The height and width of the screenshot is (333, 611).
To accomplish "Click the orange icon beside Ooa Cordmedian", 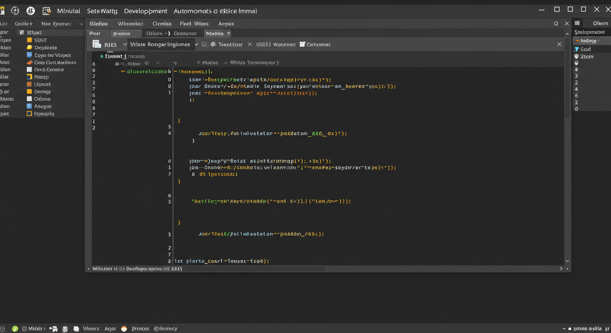I will [x=30, y=62].
